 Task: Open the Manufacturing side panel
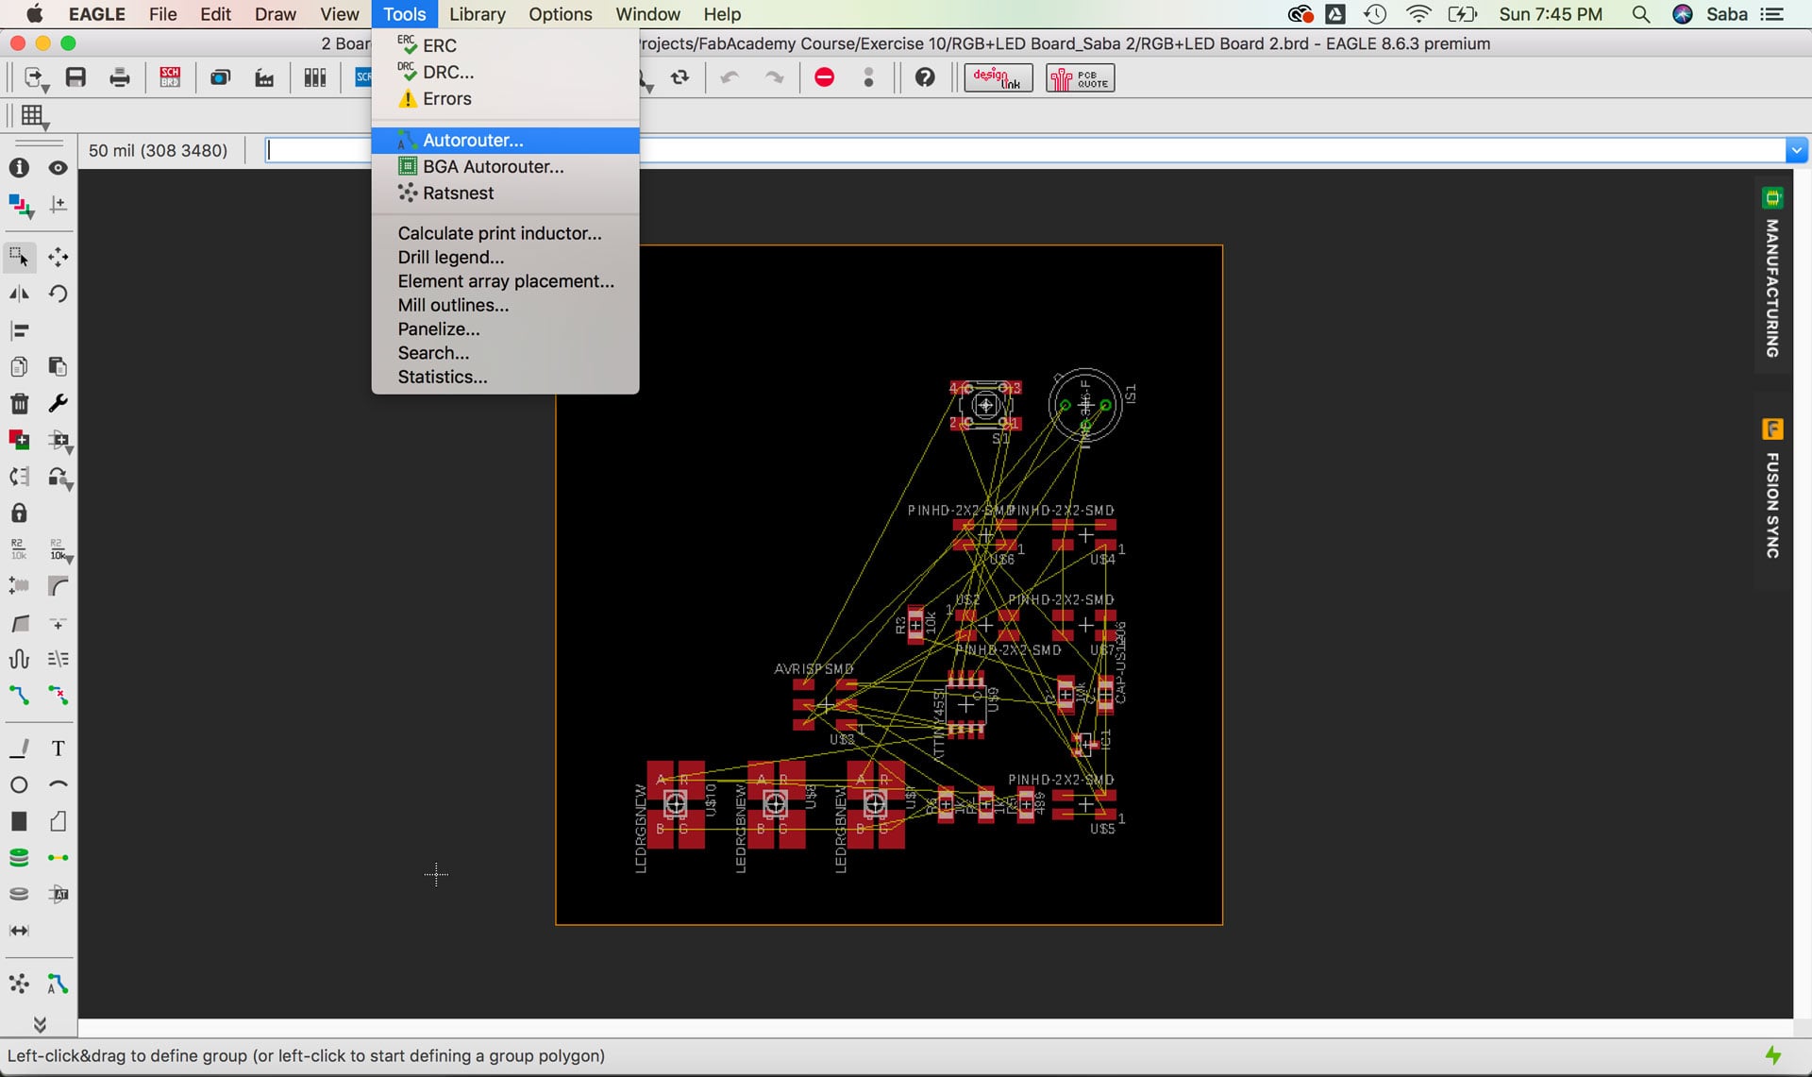(1772, 274)
